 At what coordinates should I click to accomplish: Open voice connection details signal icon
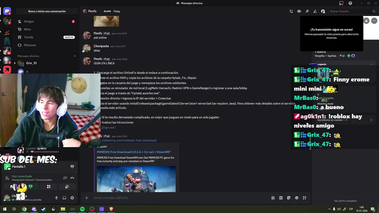[7, 178]
